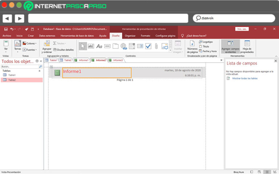Open the Ver view dropdown
The width and height of the screenshot is (279, 174).
[x=6, y=46]
